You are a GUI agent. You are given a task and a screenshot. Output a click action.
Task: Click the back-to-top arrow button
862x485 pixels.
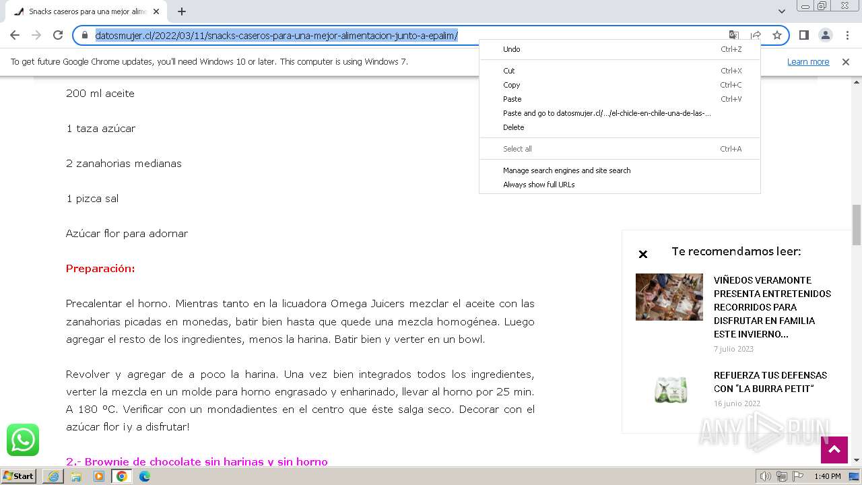[x=834, y=449]
